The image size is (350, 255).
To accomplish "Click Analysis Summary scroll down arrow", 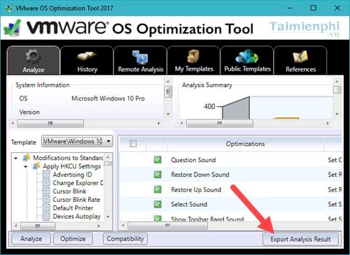I will [337, 114].
